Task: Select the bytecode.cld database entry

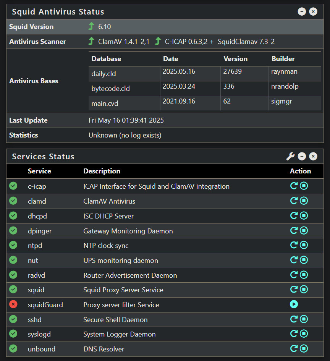Action: (111, 89)
